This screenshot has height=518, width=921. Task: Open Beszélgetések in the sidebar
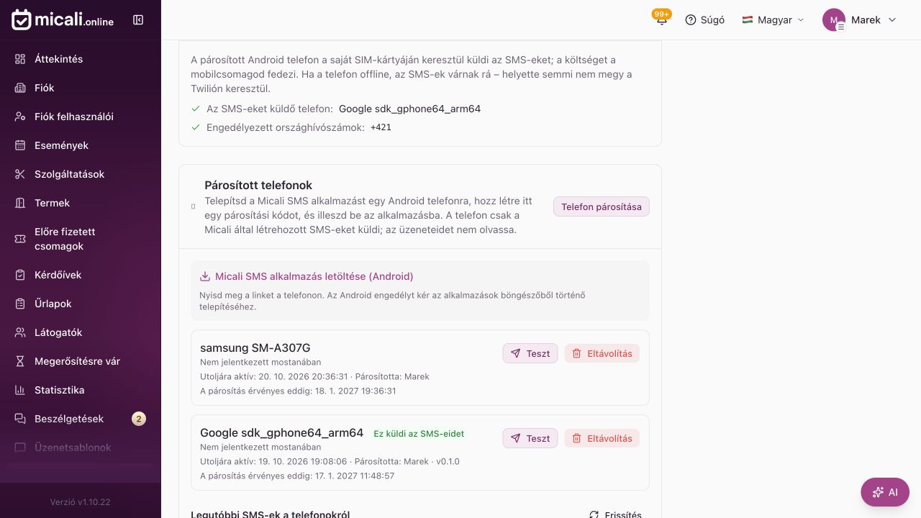point(81,419)
